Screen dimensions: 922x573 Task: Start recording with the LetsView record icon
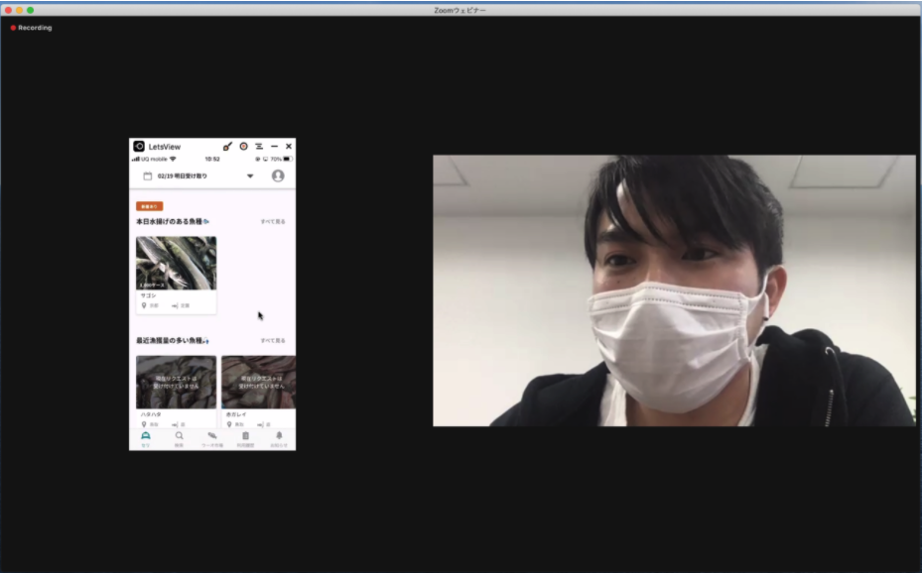(x=243, y=146)
